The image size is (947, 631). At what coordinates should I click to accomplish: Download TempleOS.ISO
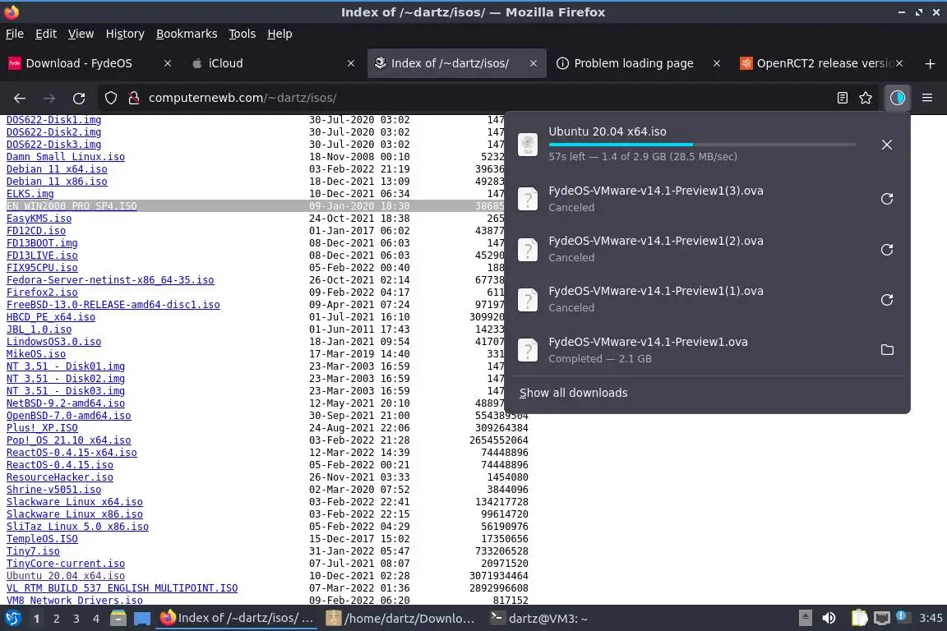[x=42, y=539]
